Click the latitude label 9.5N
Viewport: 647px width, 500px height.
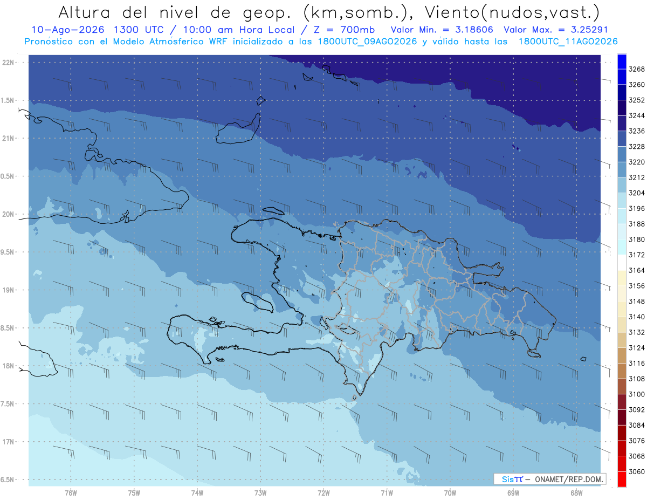pyautogui.click(x=8, y=252)
